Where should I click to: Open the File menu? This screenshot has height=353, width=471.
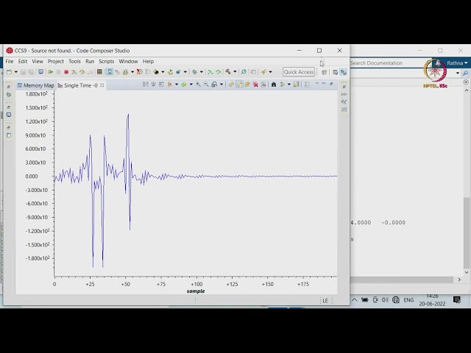coord(10,61)
